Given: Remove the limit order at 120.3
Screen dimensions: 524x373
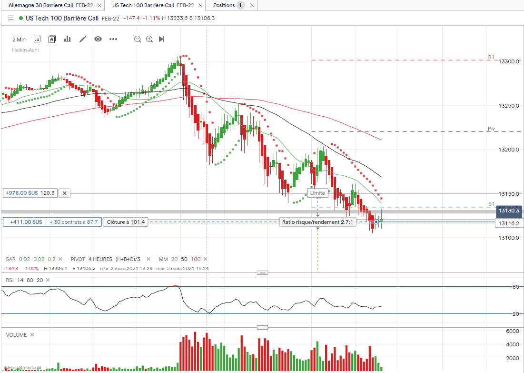Looking at the screenshot, I should click(x=65, y=193).
